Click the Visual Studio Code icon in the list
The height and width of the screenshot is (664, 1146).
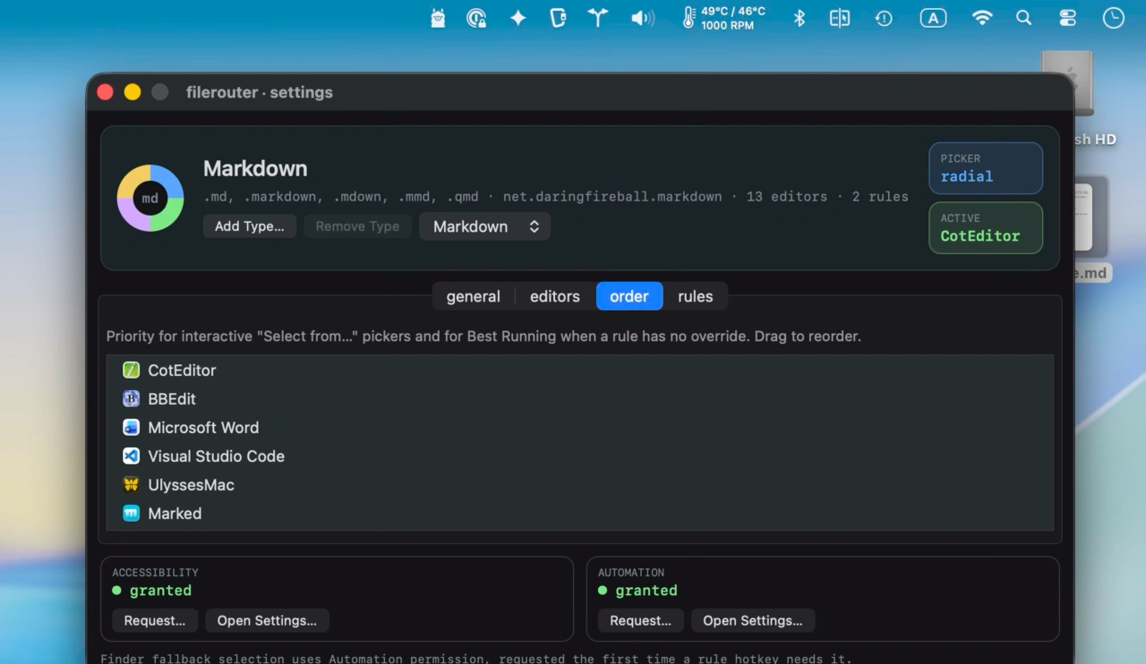132,456
